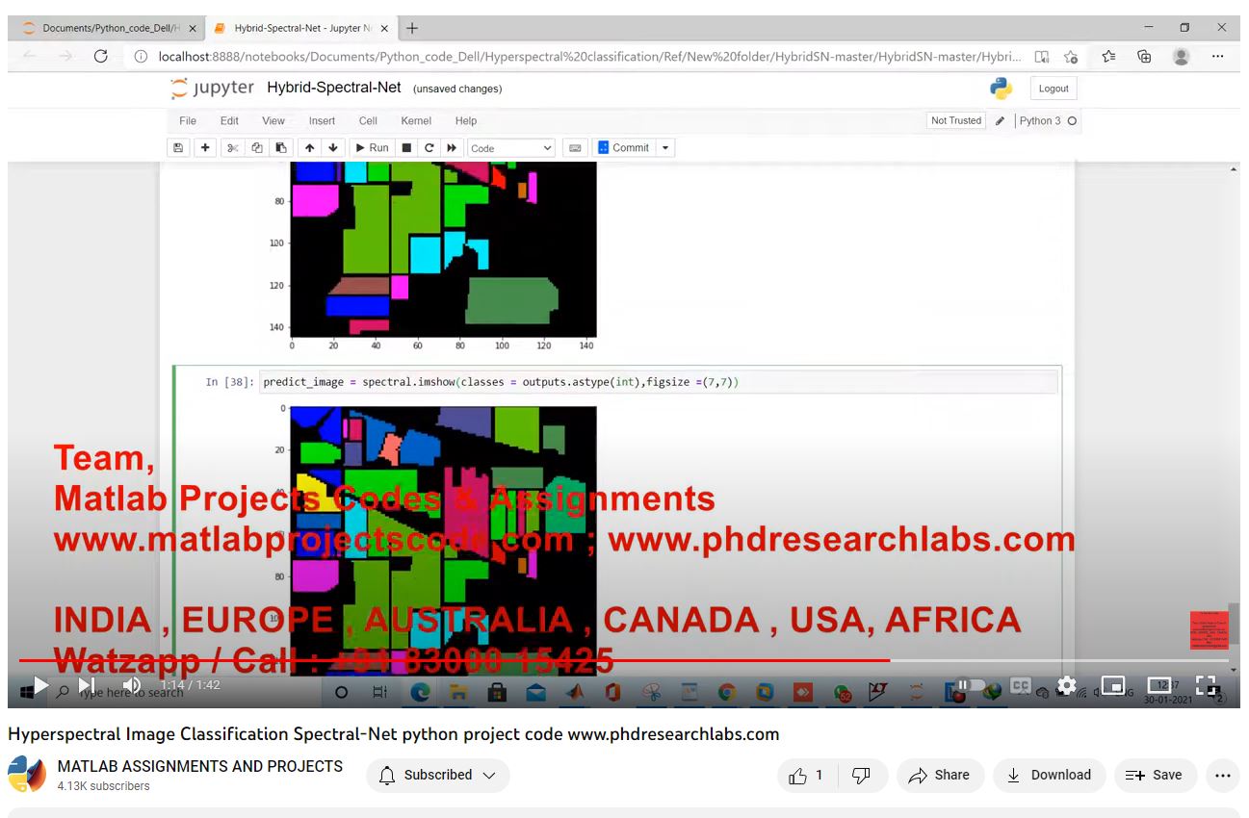Viewport: 1249px width, 818px height.
Task: Click the Commit button
Action: [624, 148]
